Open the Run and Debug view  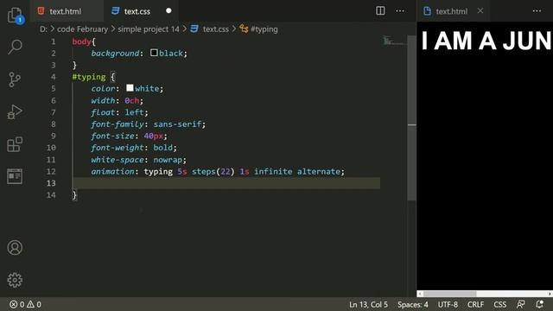coord(15,112)
